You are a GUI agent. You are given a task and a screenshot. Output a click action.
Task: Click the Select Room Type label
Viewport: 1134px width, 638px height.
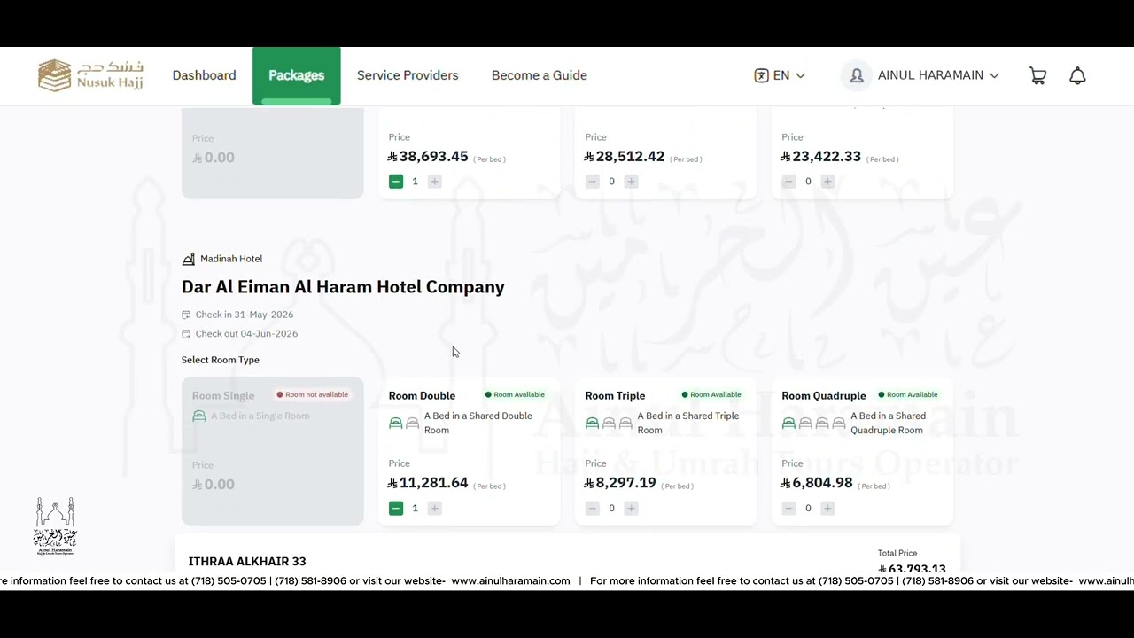[x=221, y=360]
